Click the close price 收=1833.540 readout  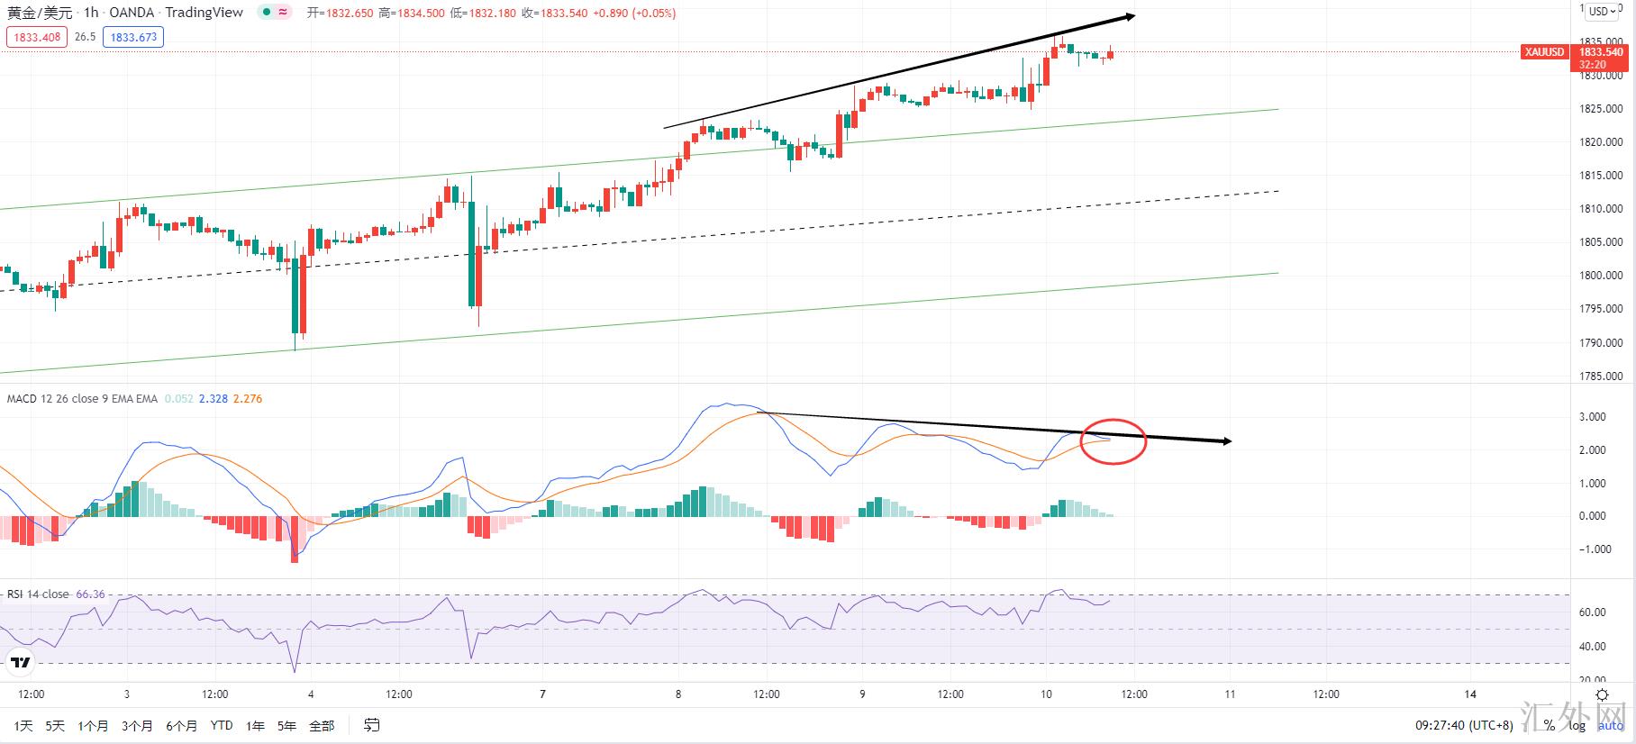[554, 13]
